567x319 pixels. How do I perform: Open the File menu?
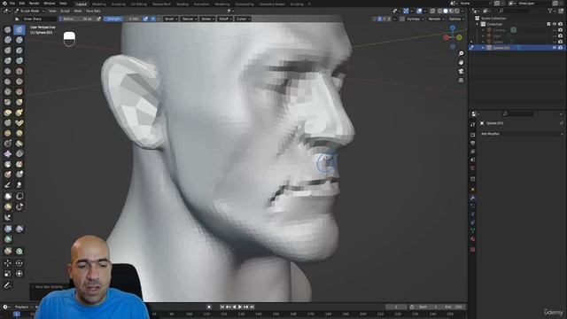(12, 4)
